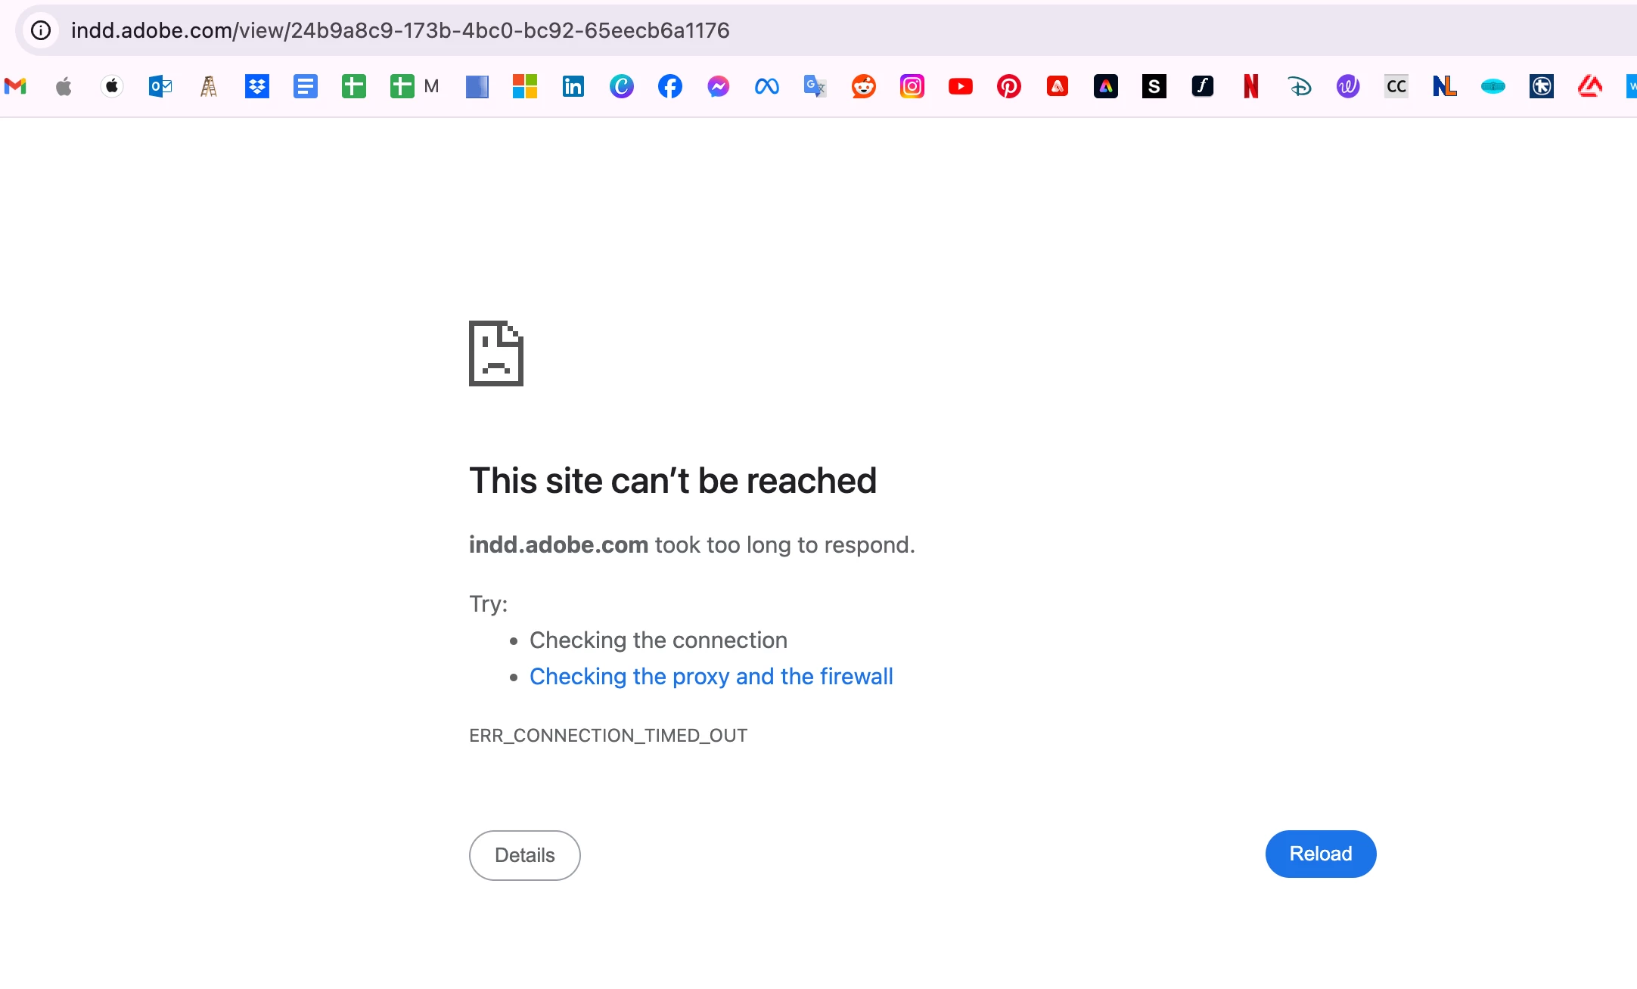Screen dimensions: 1637x989
Task: Focus the indd.adobe.com address bar URL
Action: click(399, 30)
